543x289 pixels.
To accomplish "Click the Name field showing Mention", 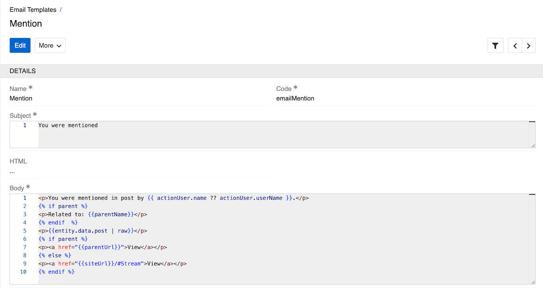I will 21,98.
